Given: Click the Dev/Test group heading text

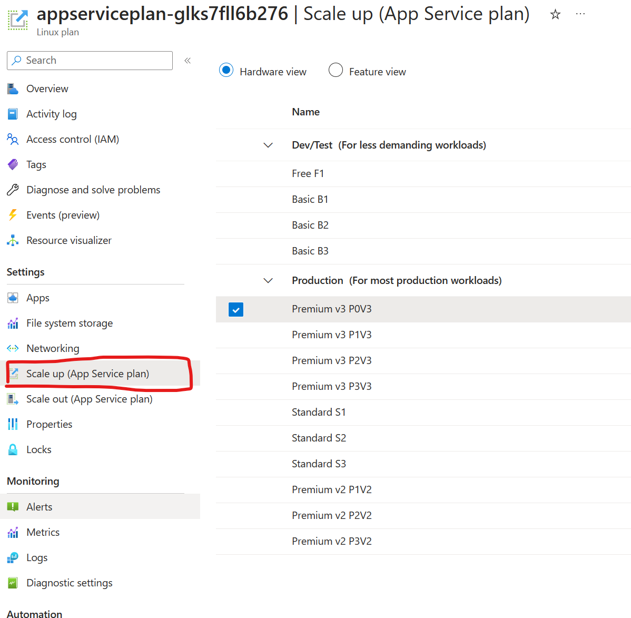Looking at the screenshot, I should click(x=389, y=145).
